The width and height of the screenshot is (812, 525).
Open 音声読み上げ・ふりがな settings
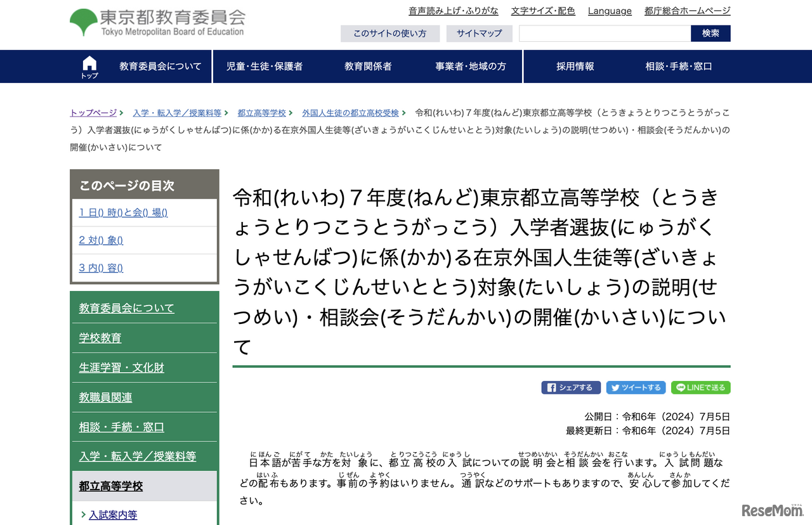453,10
